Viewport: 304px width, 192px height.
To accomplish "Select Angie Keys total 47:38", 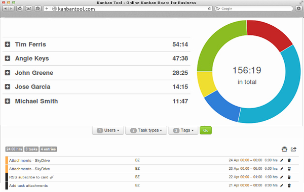I will 180,59.
